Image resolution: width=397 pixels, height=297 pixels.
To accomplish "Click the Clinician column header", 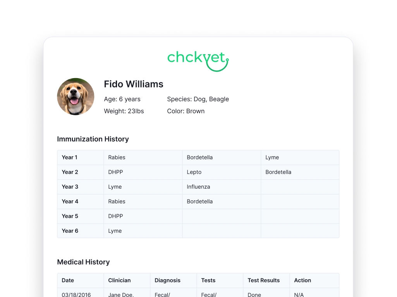I will pos(119,280).
